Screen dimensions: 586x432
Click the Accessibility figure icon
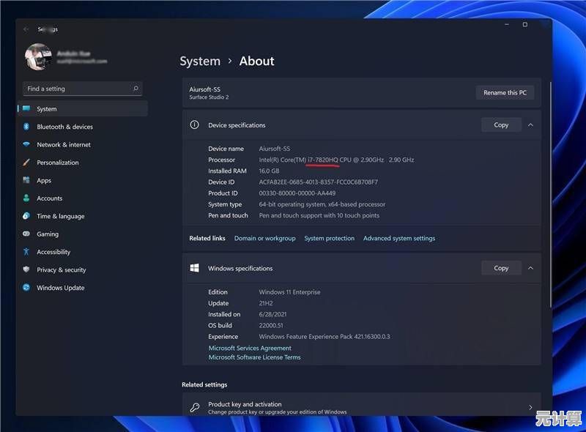point(26,251)
